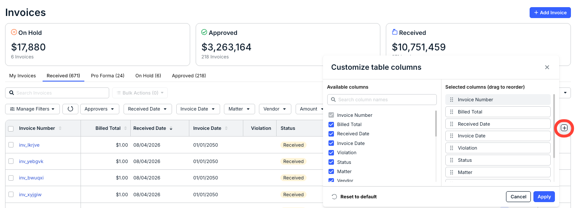Viewport: 576px width, 208px height.
Task: Click the add column plus icon
Action: 564,128
